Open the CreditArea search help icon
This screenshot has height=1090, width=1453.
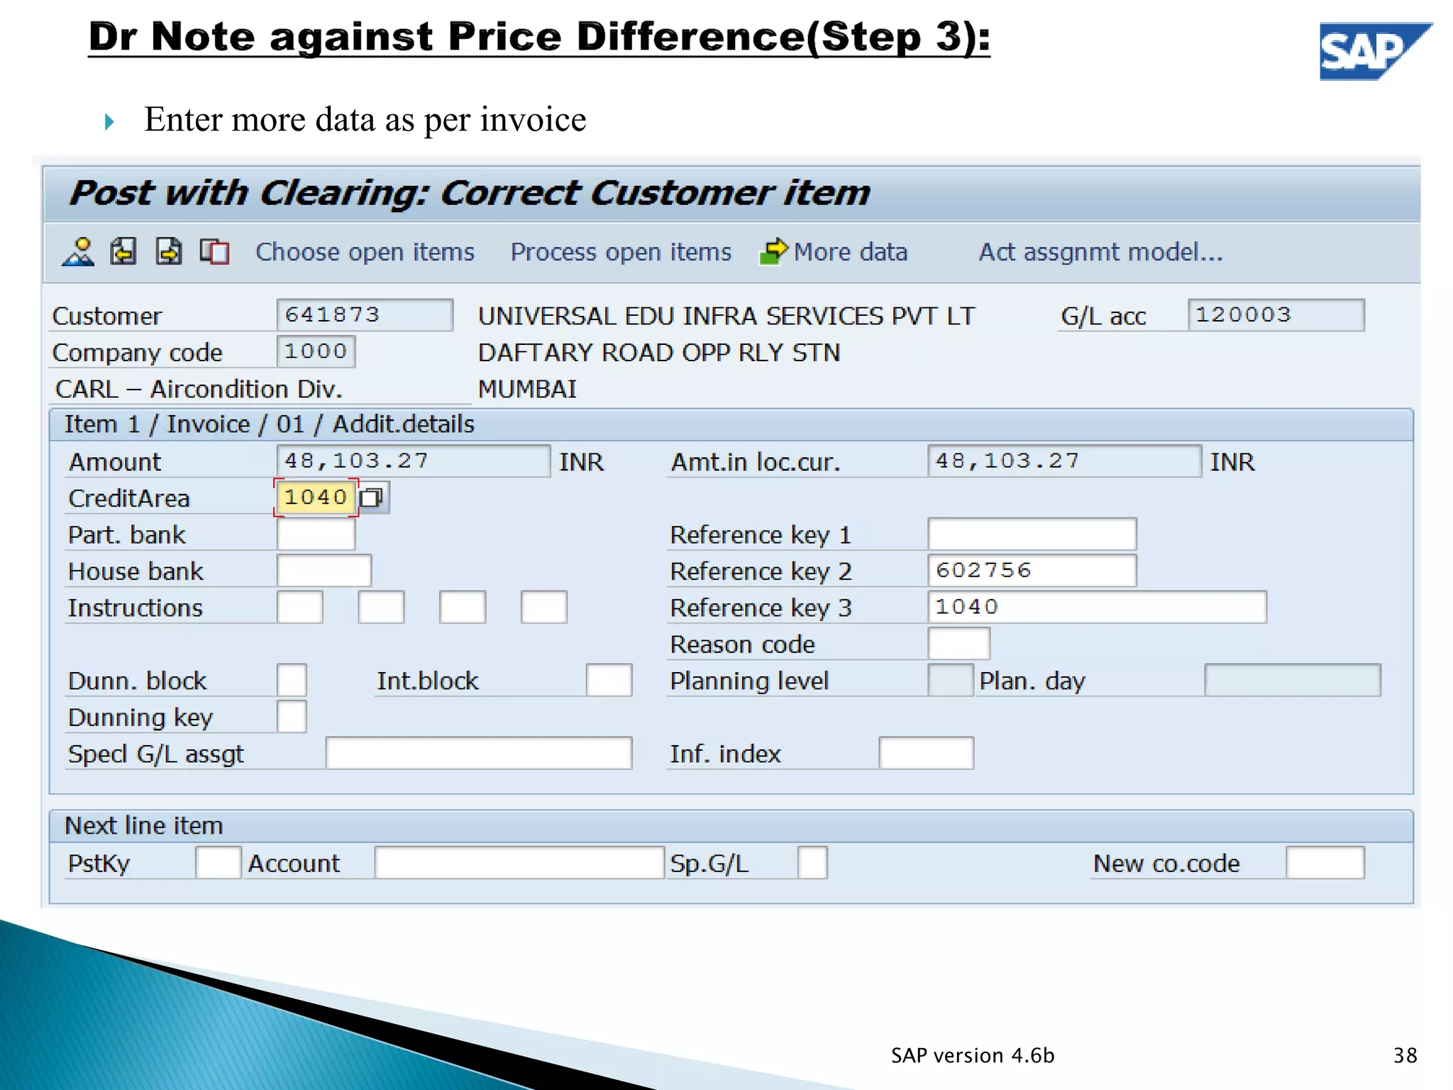point(372,497)
